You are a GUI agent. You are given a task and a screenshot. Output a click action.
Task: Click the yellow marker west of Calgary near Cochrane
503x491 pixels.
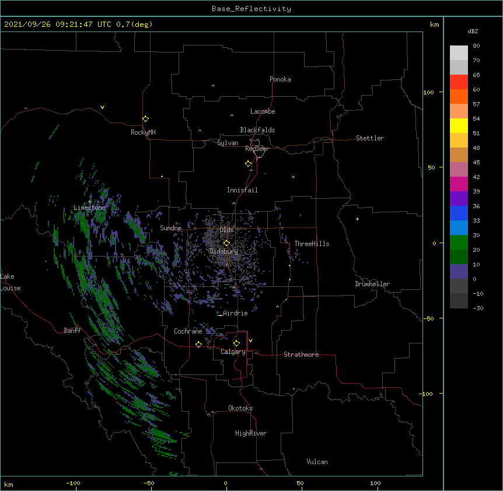(x=198, y=345)
